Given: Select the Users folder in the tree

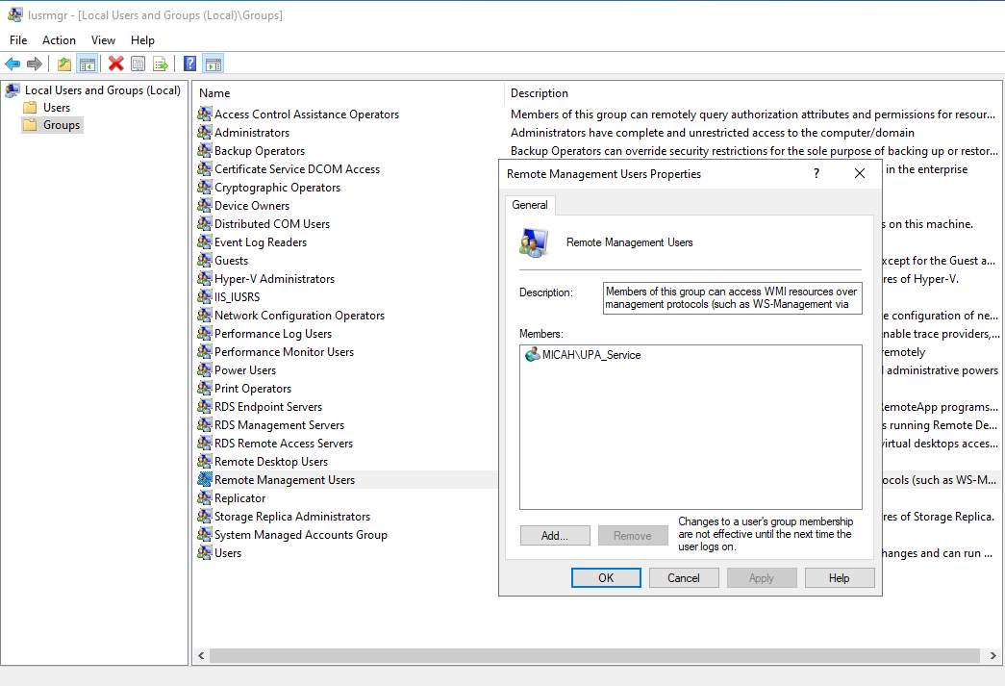Looking at the screenshot, I should pos(57,108).
